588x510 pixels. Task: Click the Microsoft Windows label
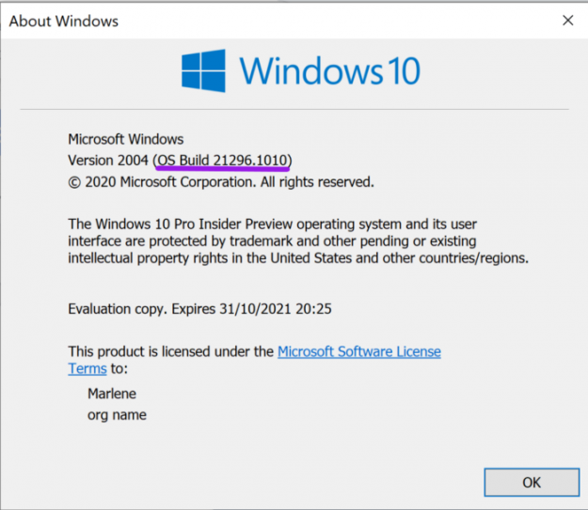(126, 139)
